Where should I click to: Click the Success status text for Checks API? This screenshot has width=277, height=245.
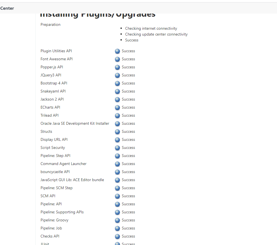(x=128, y=236)
